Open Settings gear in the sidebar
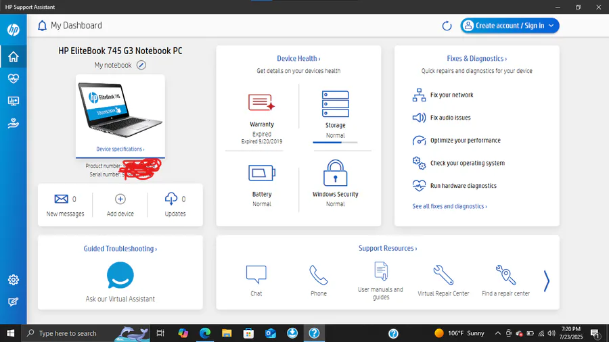Image resolution: width=609 pixels, height=342 pixels. [x=14, y=280]
